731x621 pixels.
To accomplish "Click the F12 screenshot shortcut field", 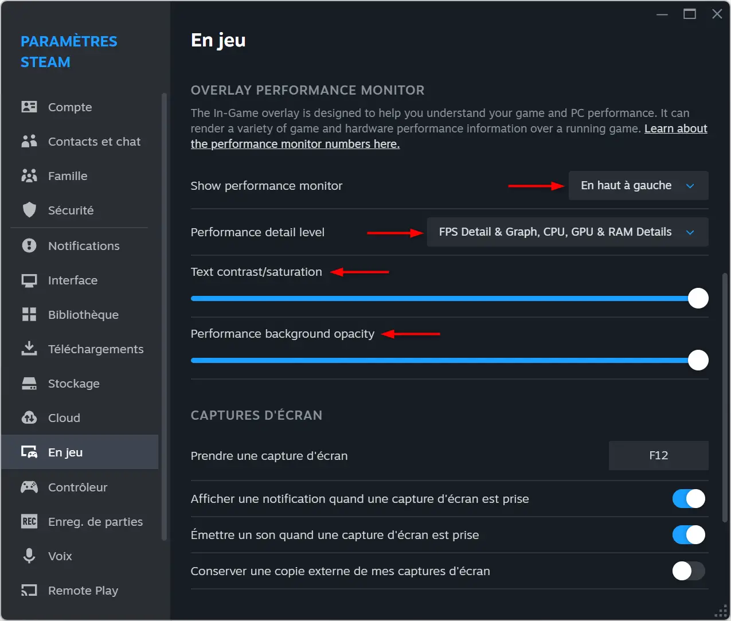I will [x=659, y=455].
